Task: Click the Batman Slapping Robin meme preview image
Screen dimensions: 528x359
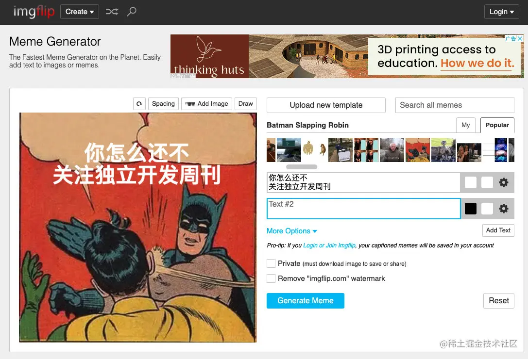Action: pos(138,228)
